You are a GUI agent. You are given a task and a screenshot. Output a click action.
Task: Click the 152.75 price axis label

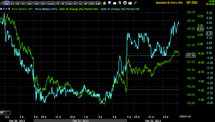(x=191, y=13)
